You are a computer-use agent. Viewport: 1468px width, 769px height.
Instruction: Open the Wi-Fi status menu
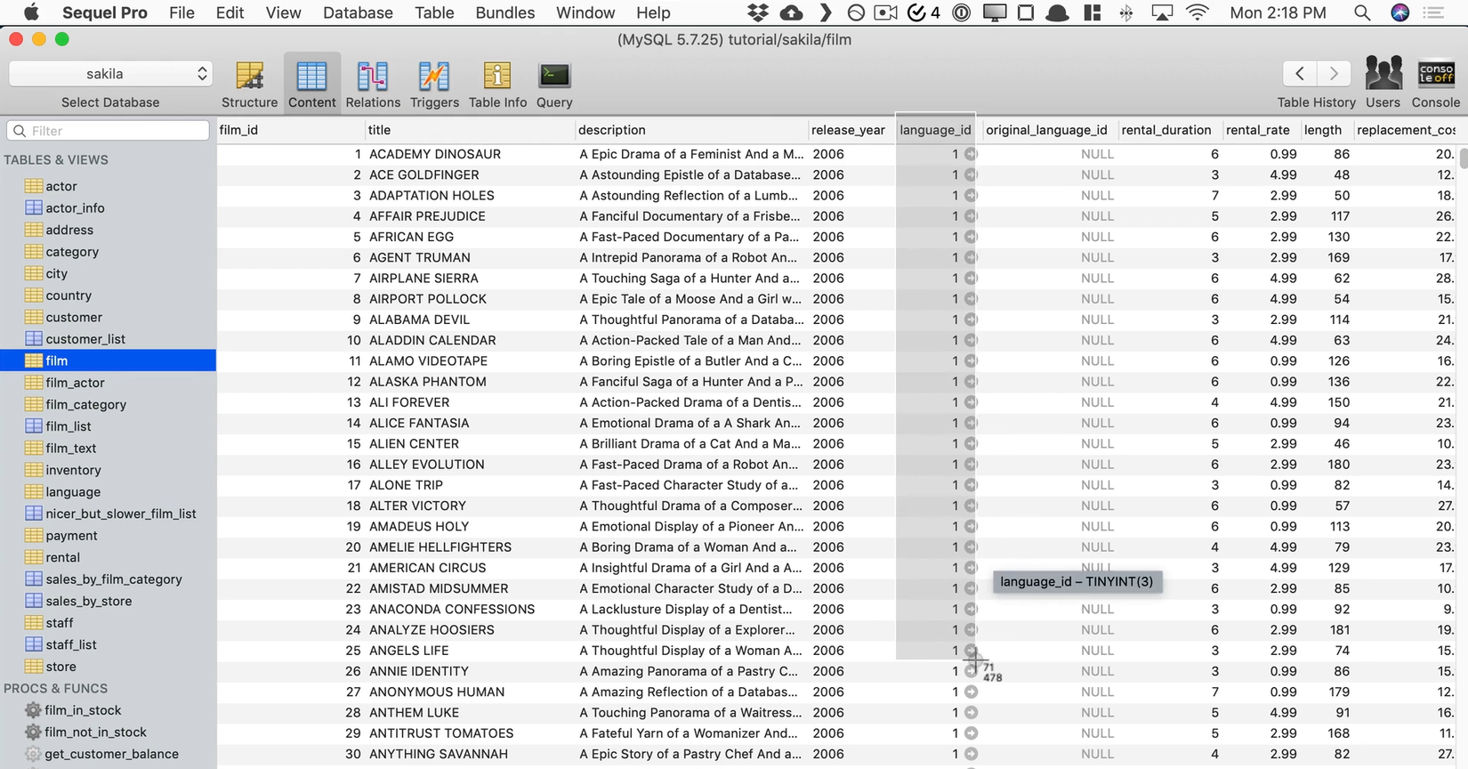1198,12
